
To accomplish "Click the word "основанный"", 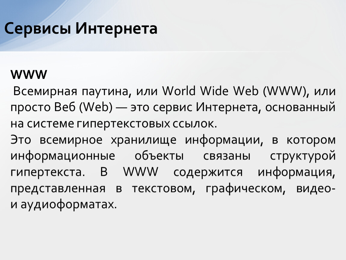I will pyautogui.click(x=300, y=107).
